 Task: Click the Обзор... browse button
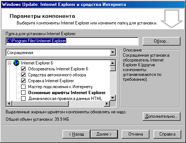[162, 41]
